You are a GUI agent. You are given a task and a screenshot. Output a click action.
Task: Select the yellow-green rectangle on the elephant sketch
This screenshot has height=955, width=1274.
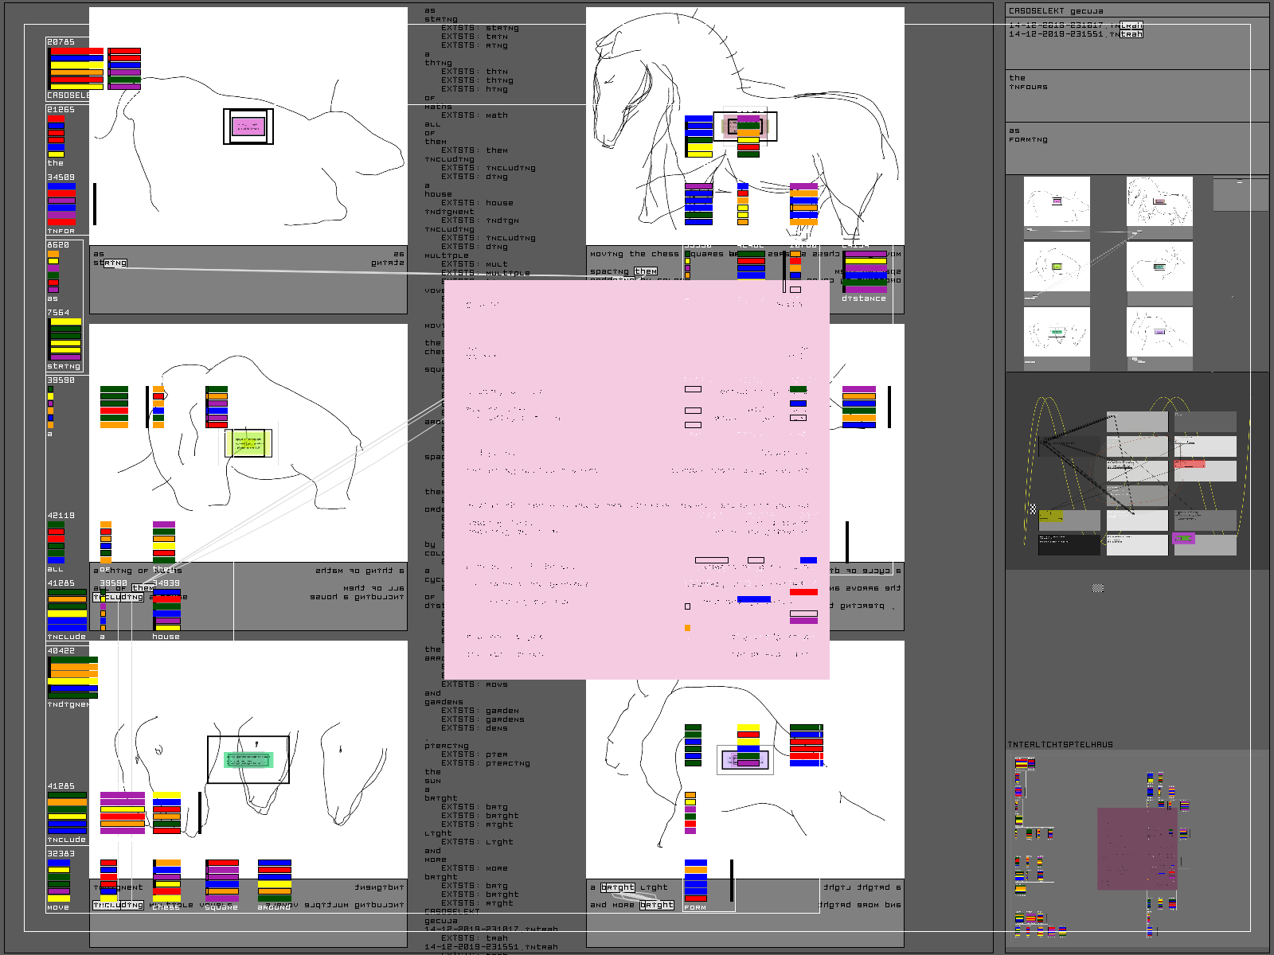[x=248, y=443]
